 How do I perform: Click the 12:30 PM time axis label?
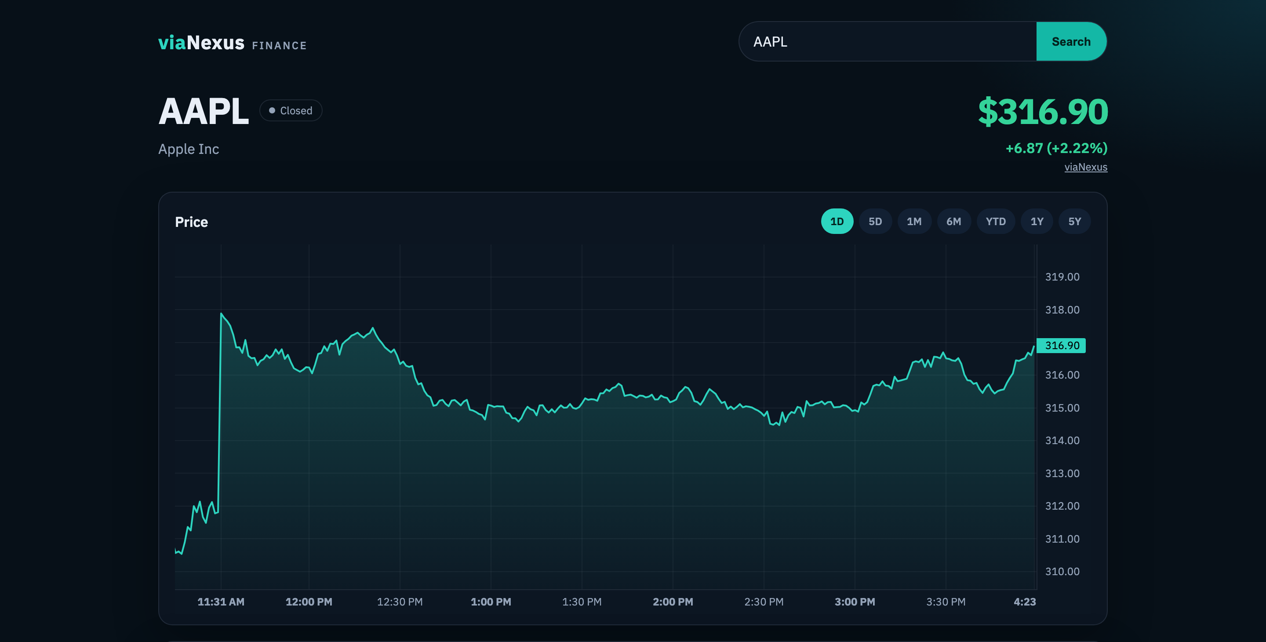tap(400, 602)
